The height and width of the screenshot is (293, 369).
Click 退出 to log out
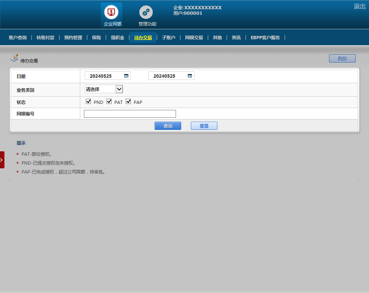[359, 6]
